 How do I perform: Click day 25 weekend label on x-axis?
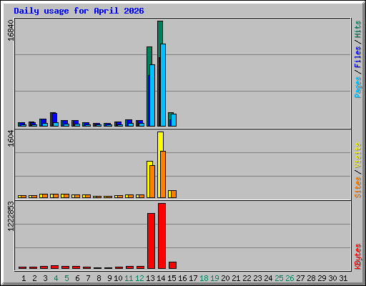[x=279, y=278]
